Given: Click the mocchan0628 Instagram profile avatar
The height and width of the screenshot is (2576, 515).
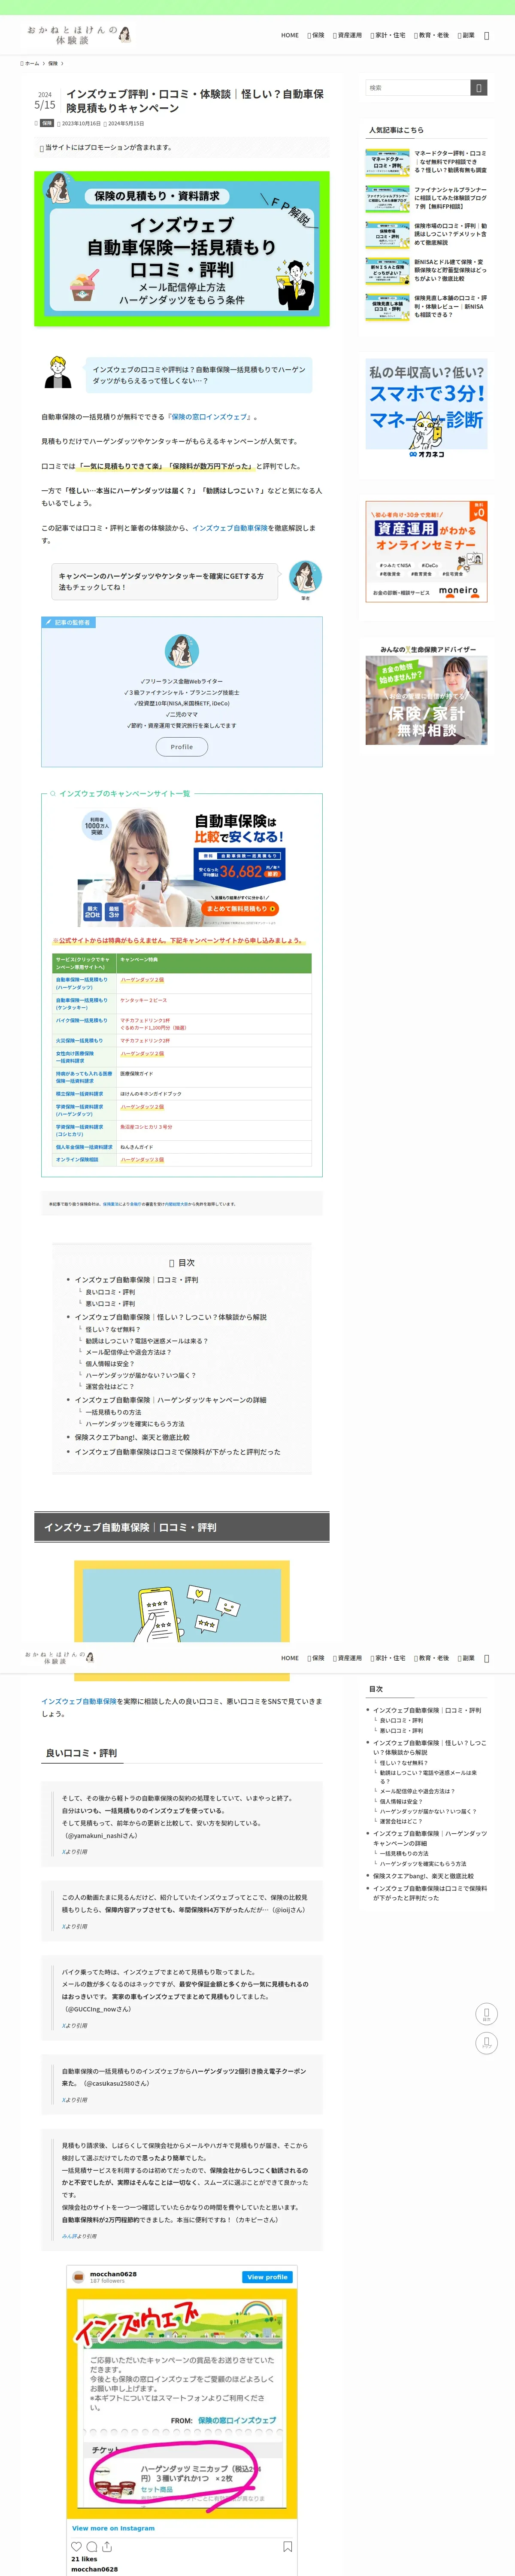Looking at the screenshot, I should click(x=79, y=2277).
